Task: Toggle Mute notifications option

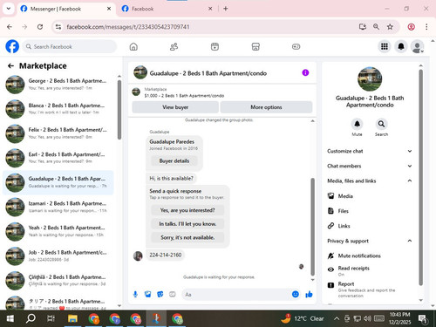Action: pos(369,255)
